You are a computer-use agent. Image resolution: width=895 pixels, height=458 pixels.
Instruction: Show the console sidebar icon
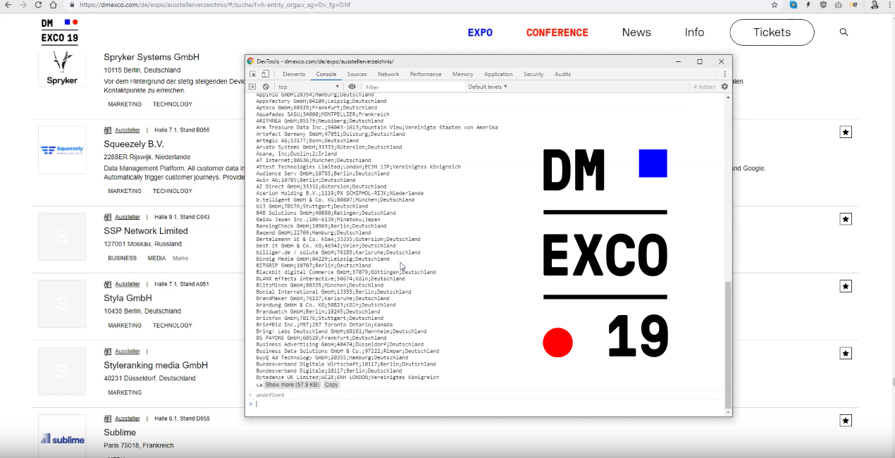coord(253,87)
